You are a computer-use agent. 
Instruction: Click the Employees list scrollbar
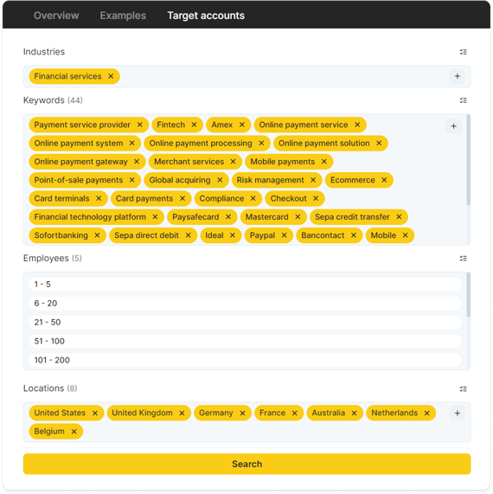[469, 295]
